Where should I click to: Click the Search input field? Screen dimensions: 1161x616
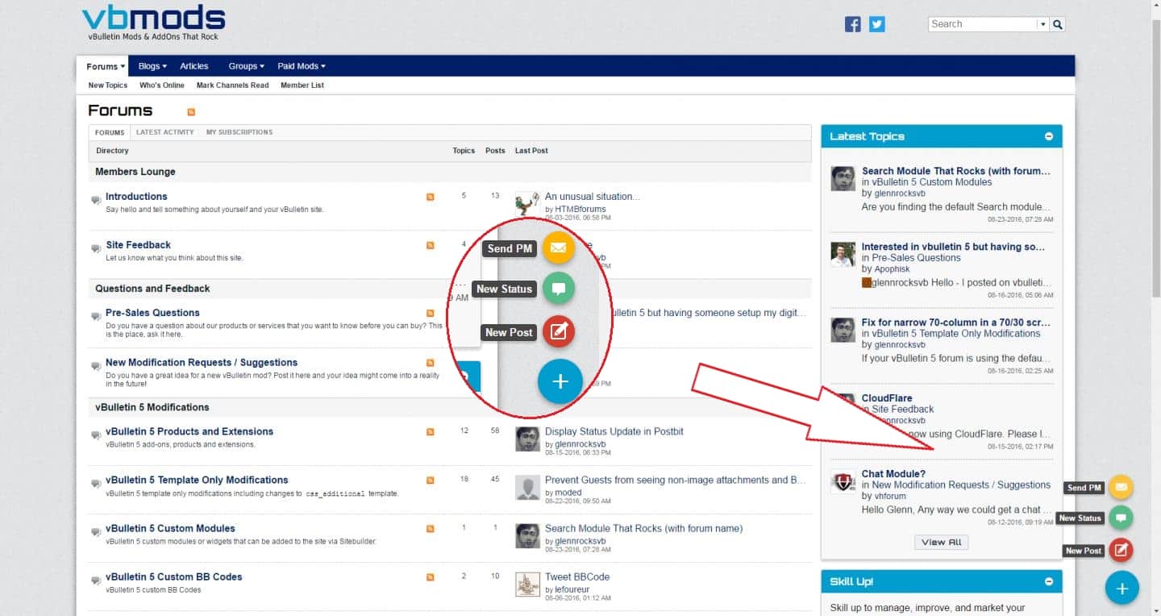(983, 24)
